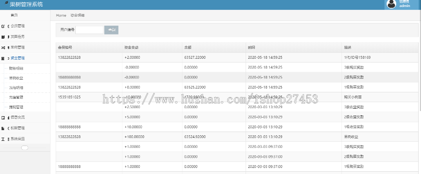Image resolution: width=421 pixels, height=174 pixels.
Task: Open the 提现管理 submenu item
Action: (16, 107)
